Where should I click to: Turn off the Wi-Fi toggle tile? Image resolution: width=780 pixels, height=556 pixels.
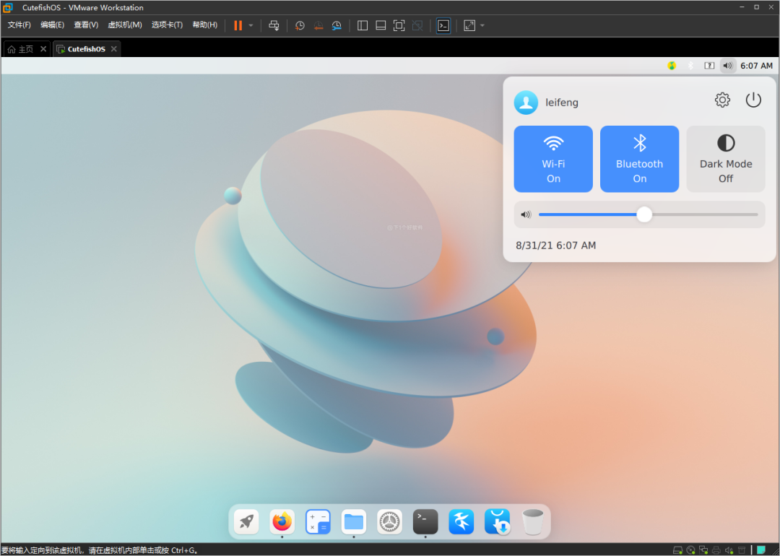(x=553, y=159)
